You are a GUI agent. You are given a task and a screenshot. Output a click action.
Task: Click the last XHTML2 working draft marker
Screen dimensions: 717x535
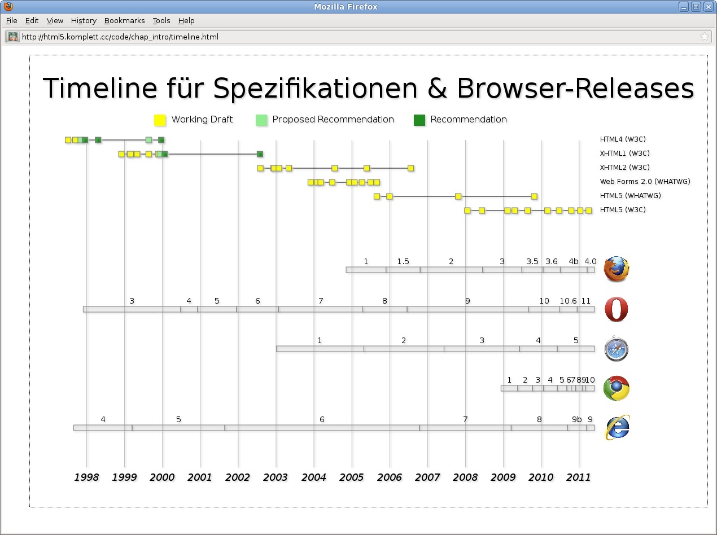point(410,168)
